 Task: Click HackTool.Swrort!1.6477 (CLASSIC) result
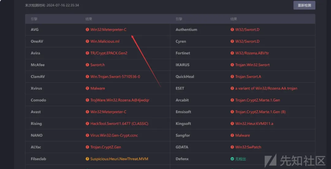click(119, 124)
